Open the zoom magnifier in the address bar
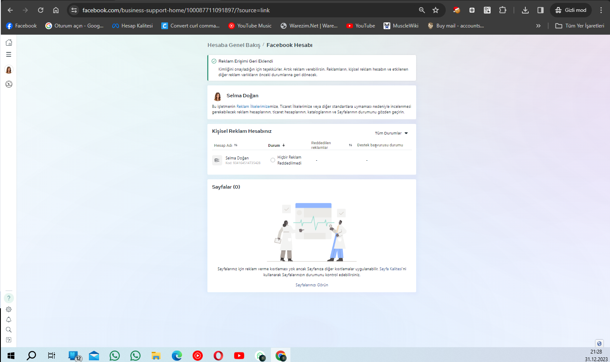 pos(422,10)
